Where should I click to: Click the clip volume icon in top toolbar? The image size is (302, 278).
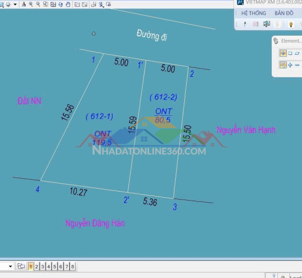tap(109, 4)
